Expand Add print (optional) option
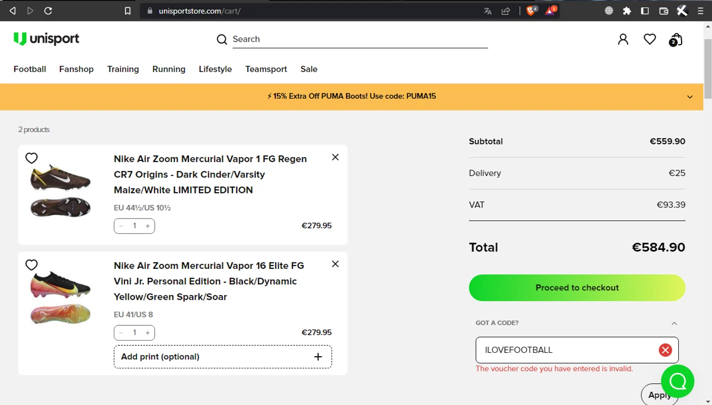 click(x=223, y=357)
